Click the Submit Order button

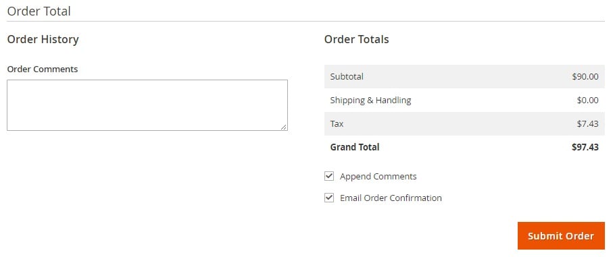coord(561,235)
